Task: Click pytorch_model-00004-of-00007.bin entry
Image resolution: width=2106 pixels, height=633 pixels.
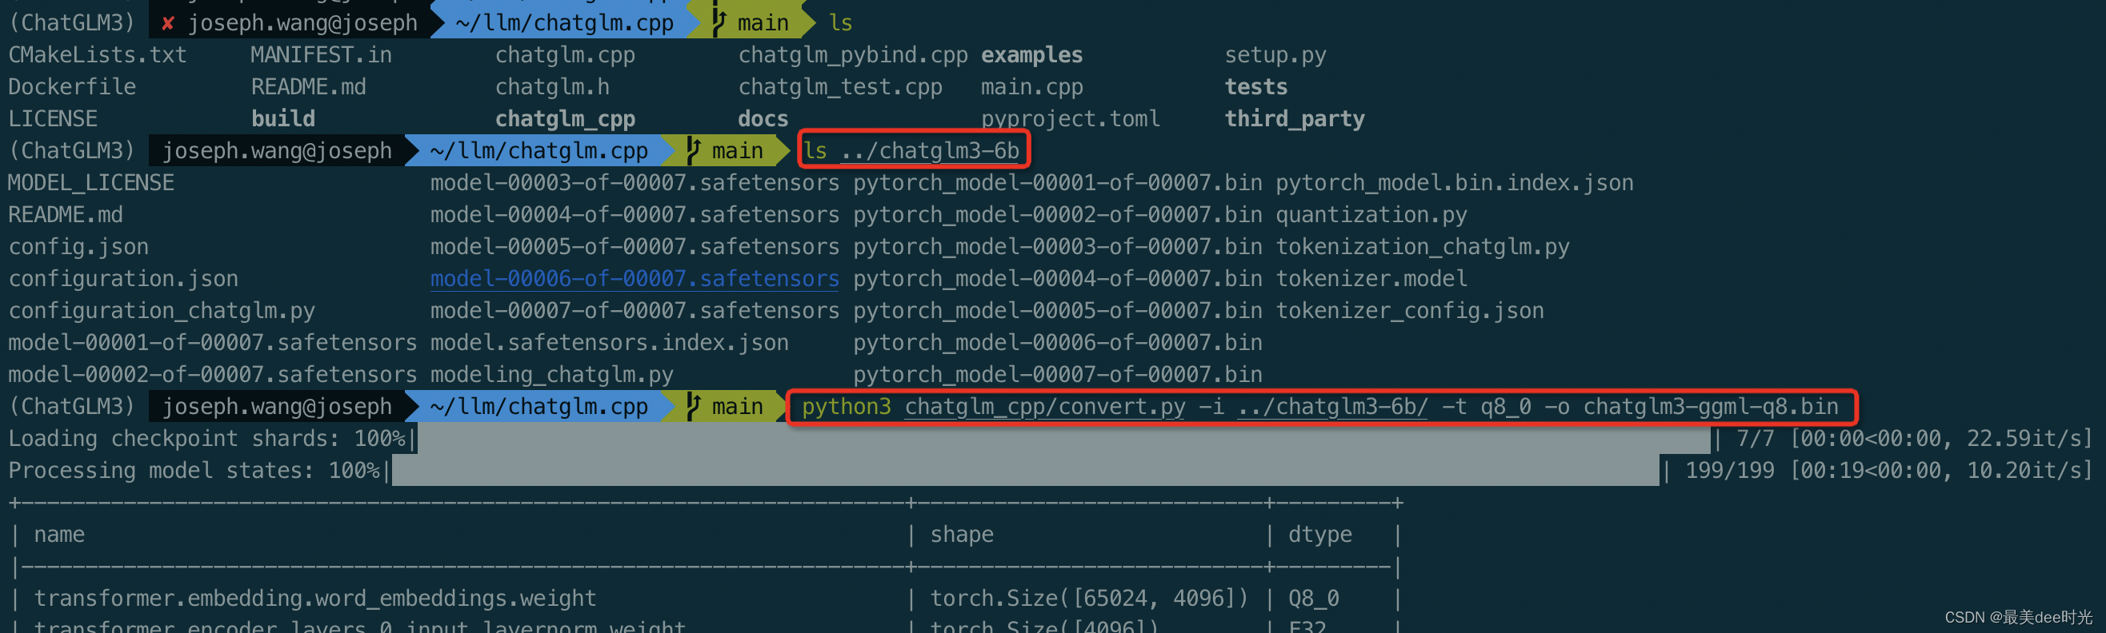Action: point(1057,278)
